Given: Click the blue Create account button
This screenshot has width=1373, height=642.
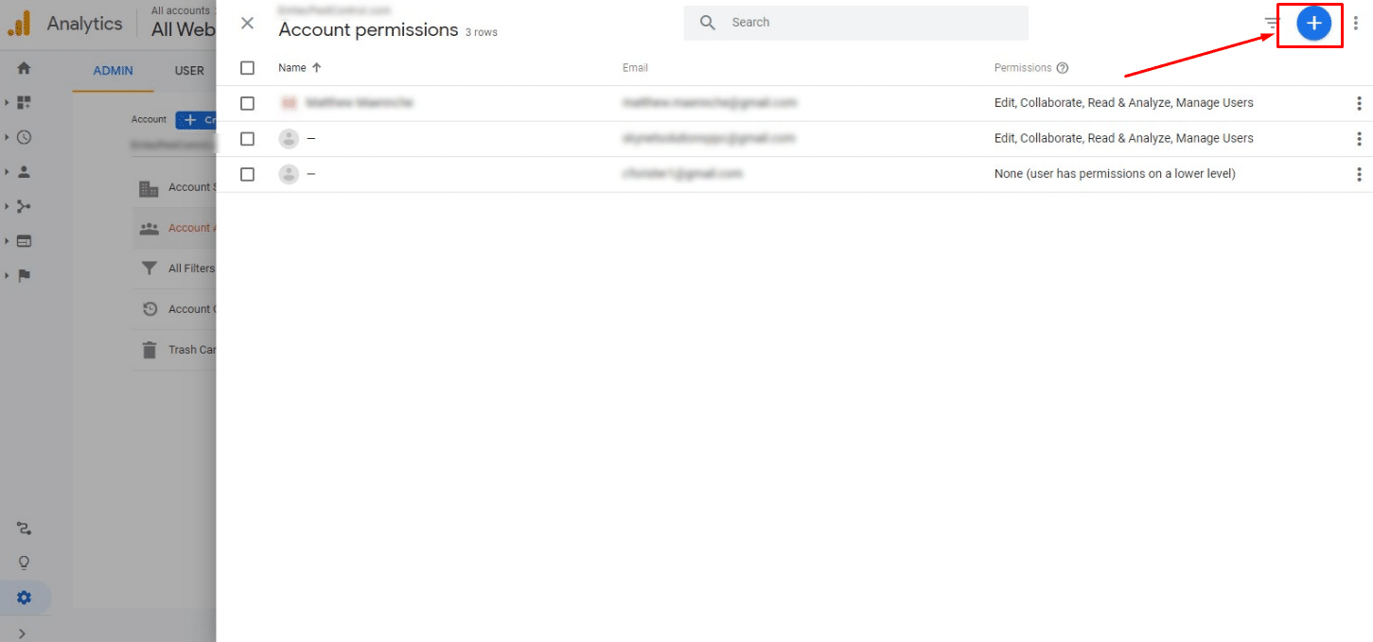Looking at the screenshot, I should tap(196, 120).
